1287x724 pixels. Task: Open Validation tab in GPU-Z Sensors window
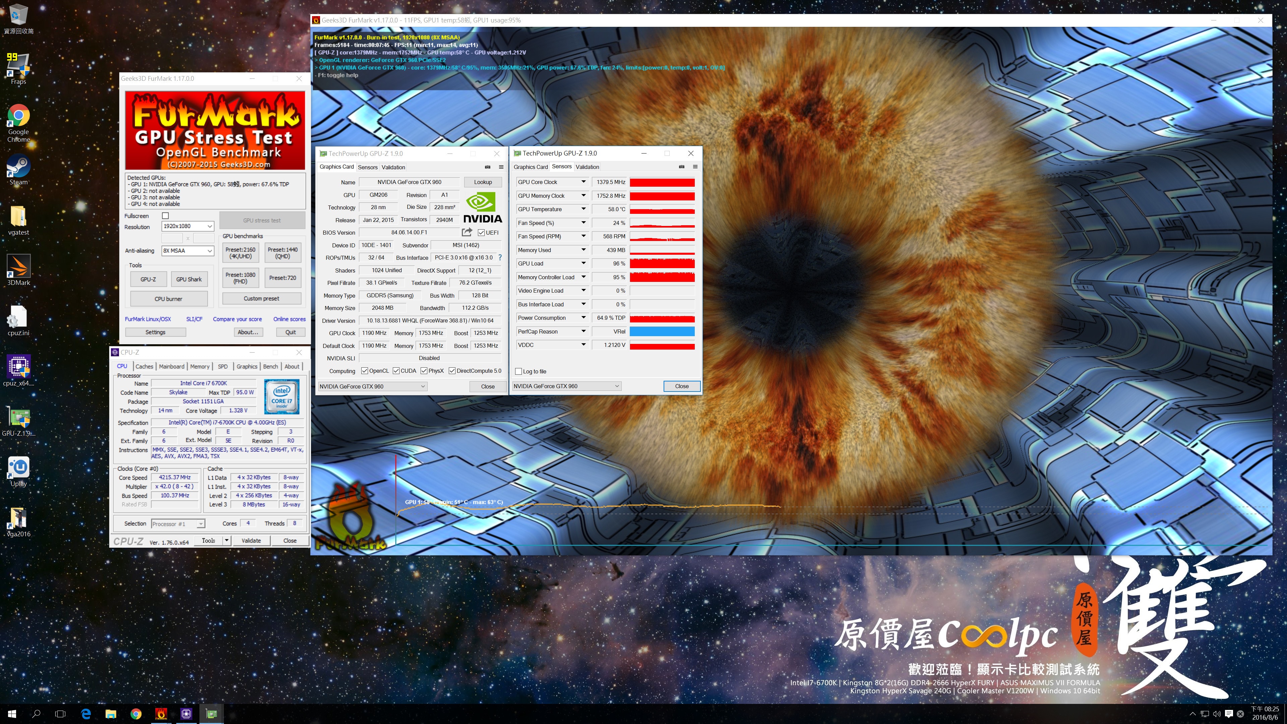pos(587,167)
